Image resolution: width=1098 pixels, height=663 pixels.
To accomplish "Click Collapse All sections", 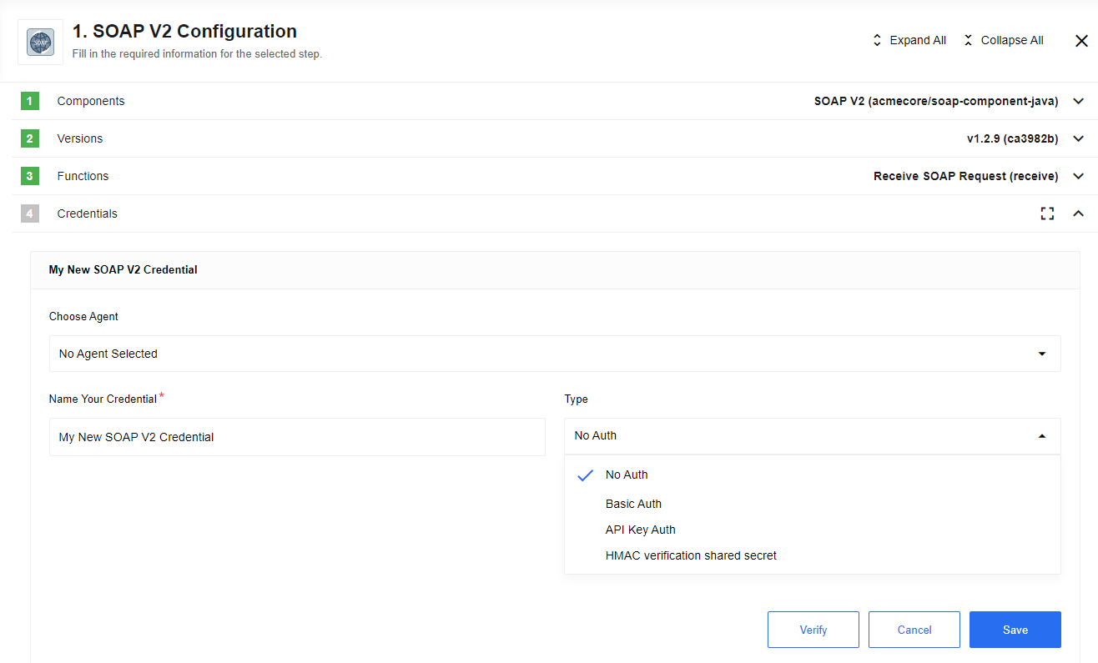I will pyautogui.click(x=1004, y=40).
